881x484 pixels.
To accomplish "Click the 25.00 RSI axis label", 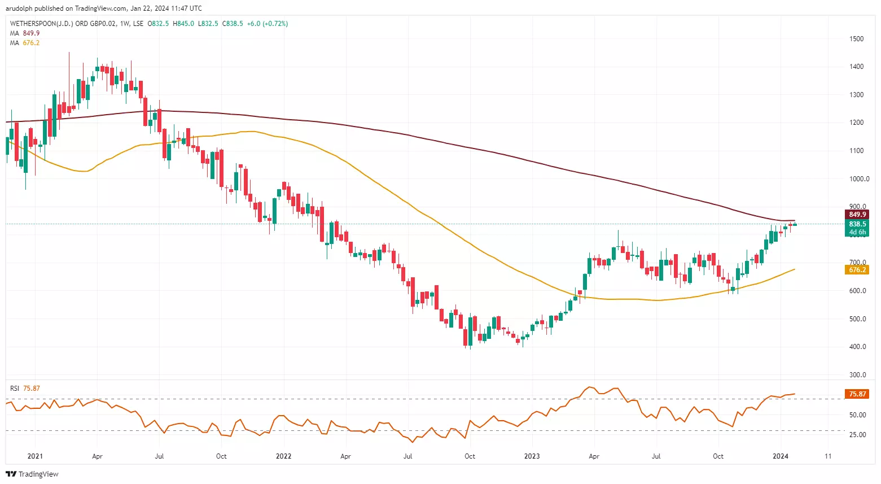I will [x=857, y=435].
